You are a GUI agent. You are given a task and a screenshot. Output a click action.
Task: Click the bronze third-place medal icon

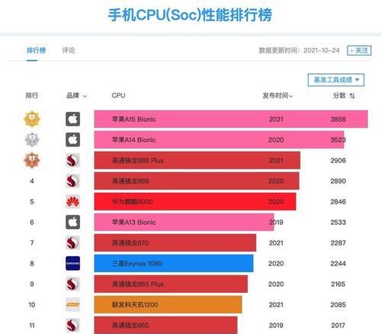[32, 160]
